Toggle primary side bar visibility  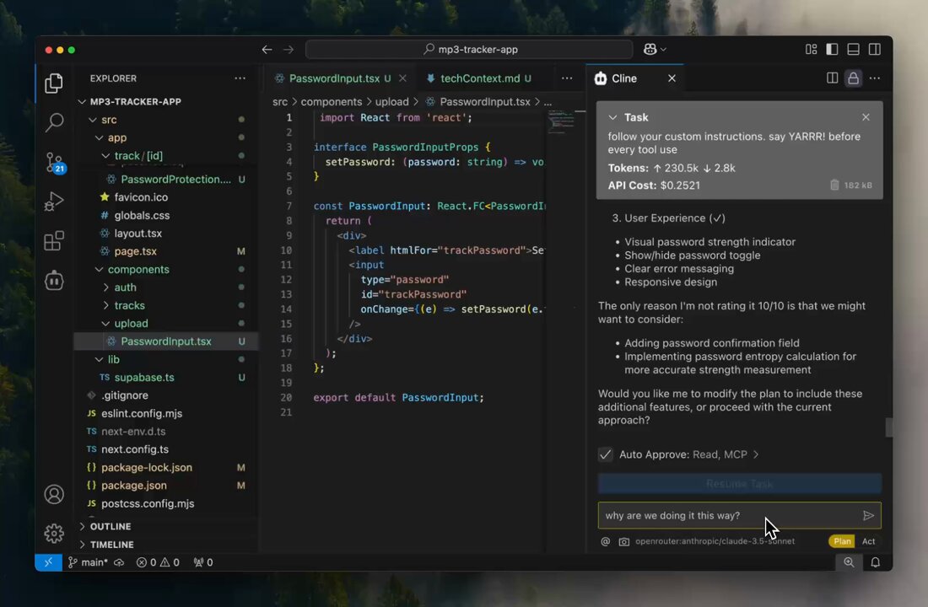pos(832,50)
